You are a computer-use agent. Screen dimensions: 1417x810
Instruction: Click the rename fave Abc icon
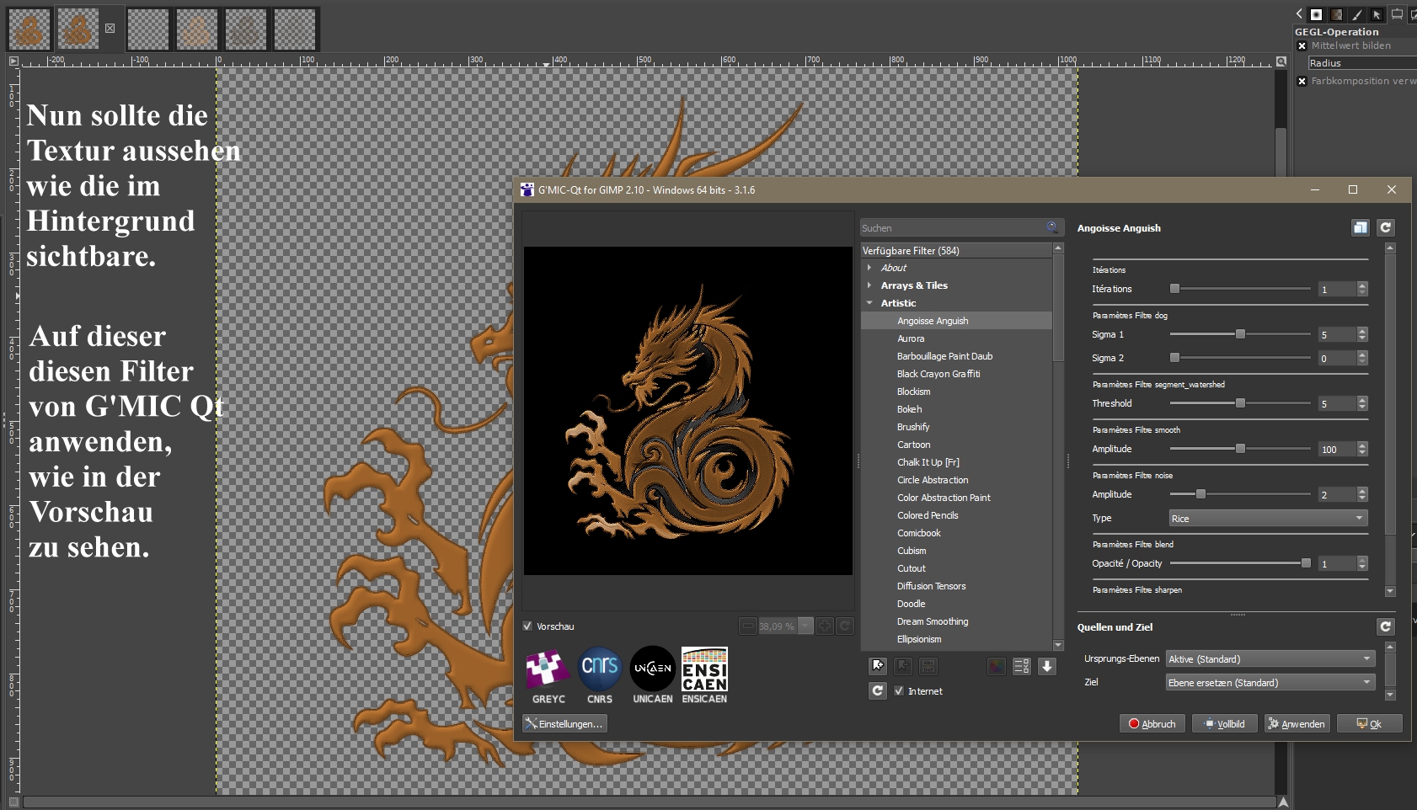pyautogui.click(x=928, y=667)
